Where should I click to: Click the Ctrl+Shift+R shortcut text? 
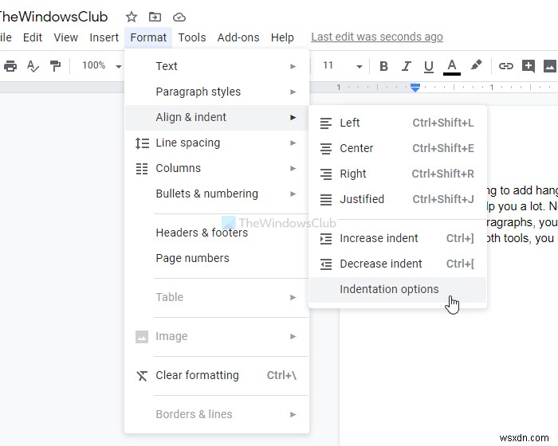[443, 174]
